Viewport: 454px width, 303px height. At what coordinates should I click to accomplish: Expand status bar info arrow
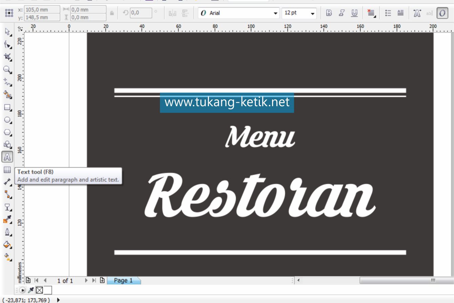point(59,300)
